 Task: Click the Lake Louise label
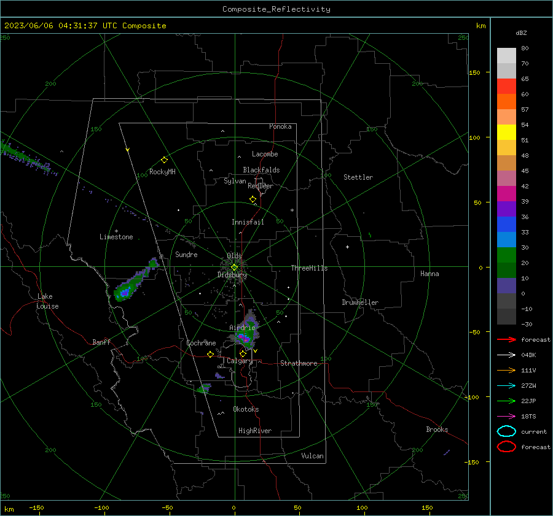tap(47, 301)
